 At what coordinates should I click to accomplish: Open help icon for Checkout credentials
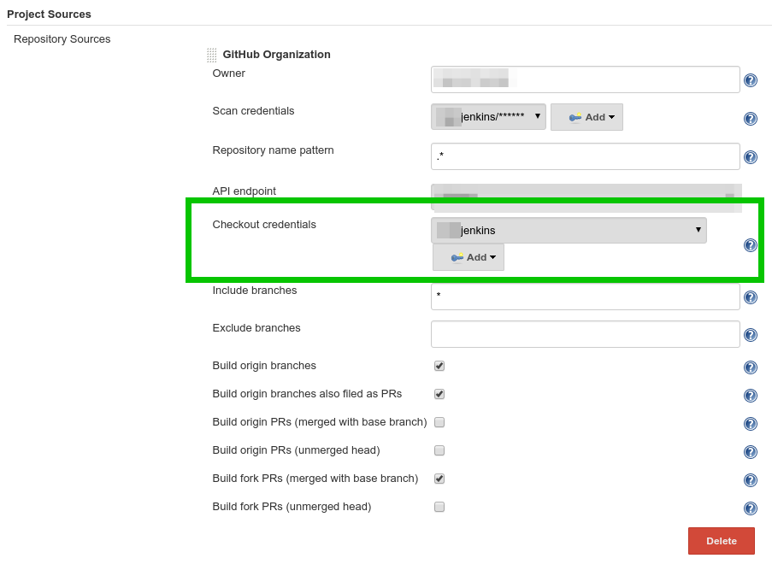click(x=751, y=245)
